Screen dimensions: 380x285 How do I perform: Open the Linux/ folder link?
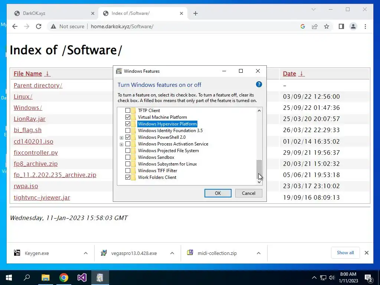(x=23, y=96)
